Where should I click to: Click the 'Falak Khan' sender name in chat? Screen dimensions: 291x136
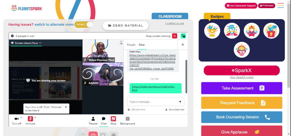[x=135, y=52]
